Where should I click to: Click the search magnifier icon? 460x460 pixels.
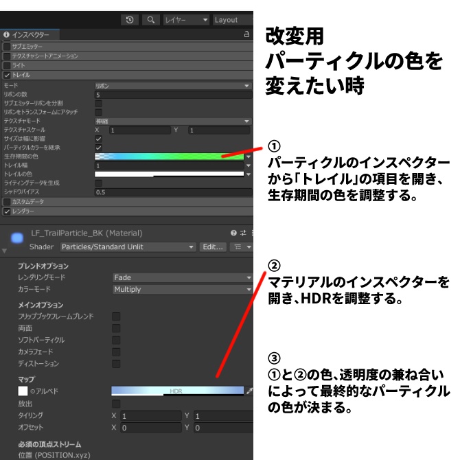[151, 20]
